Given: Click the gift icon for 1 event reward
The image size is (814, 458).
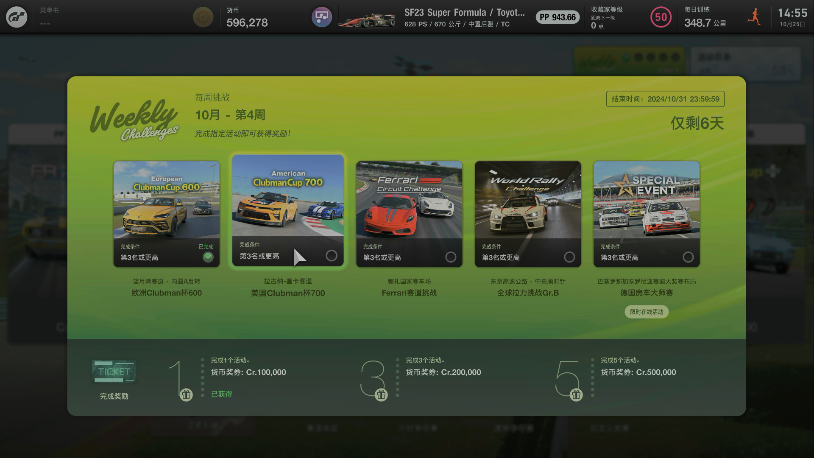Looking at the screenshot, I should click(x=186, y=395).
